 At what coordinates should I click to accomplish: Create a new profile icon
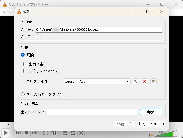[153, 81]
